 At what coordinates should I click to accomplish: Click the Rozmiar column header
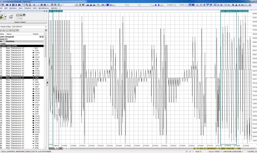pyautogui.click(x=36, y=34)
